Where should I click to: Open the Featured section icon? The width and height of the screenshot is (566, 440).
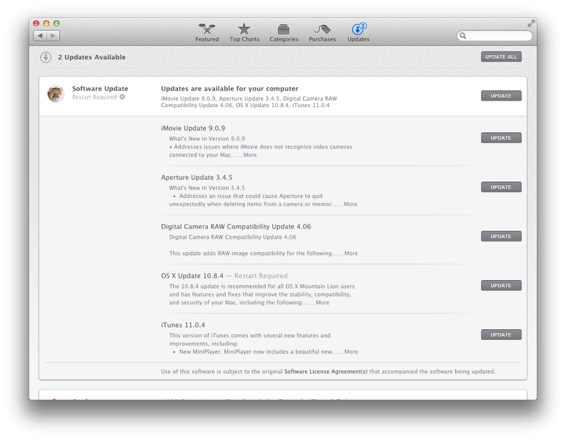pos(207,29)
